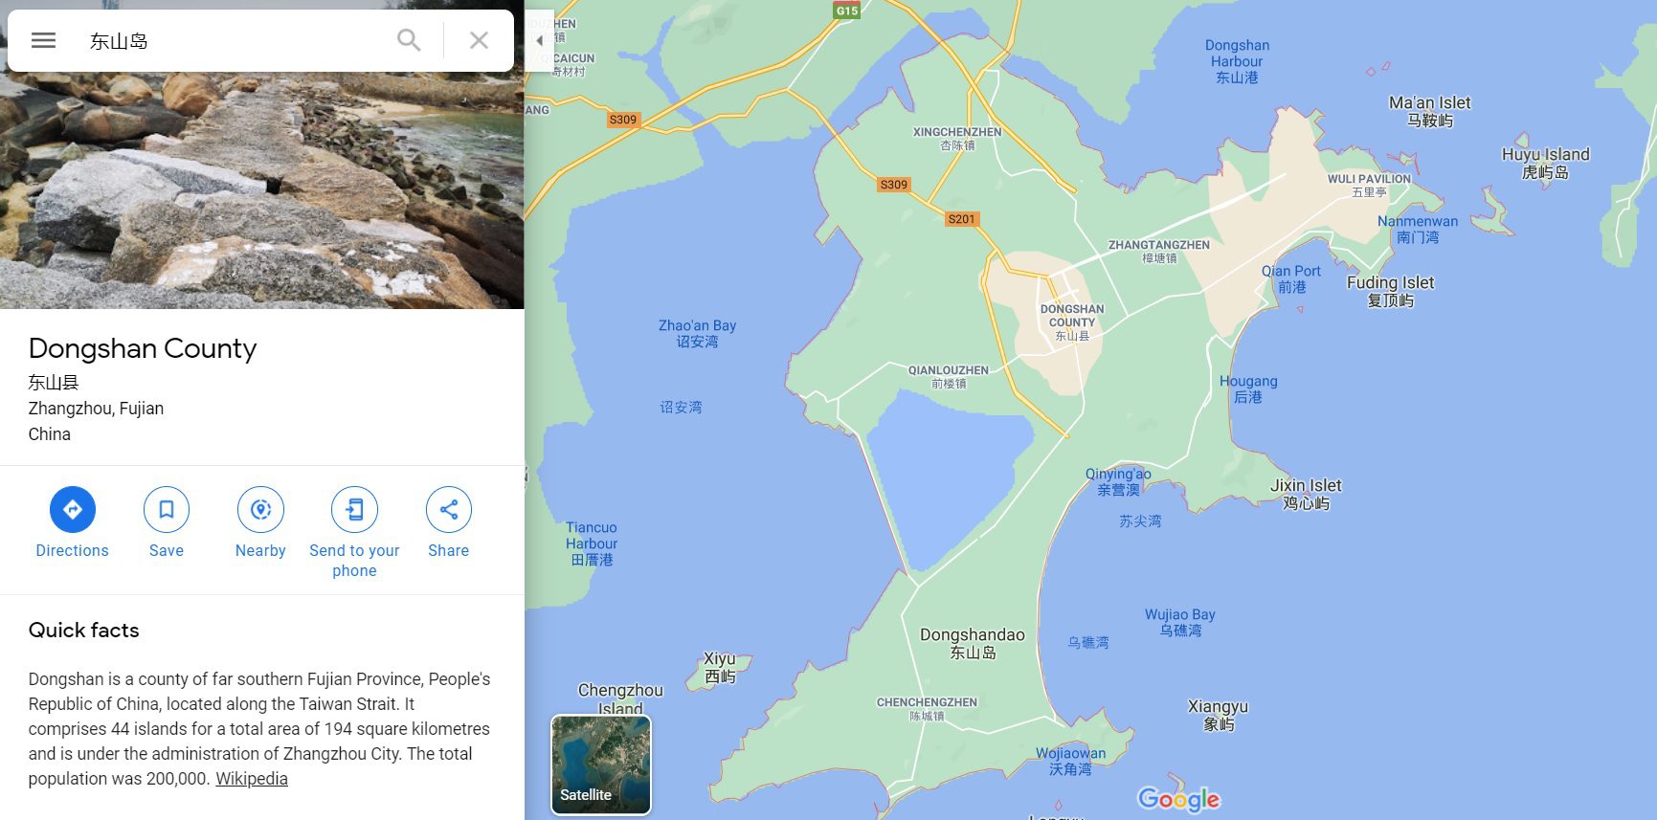Click the G15 highway shield
Screen dimensions: 1657x820
(x=847, y=11)
